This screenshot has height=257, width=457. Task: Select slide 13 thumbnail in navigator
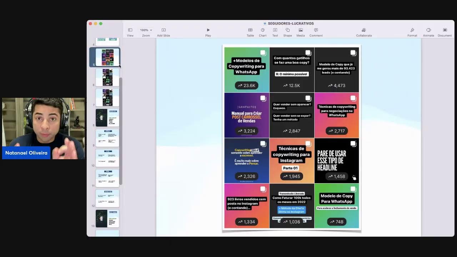(x=107, y=218)
